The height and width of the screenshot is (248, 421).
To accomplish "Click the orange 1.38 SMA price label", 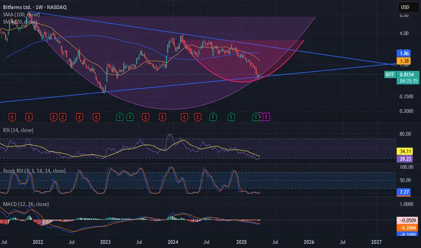I will (x=403, y=61).
